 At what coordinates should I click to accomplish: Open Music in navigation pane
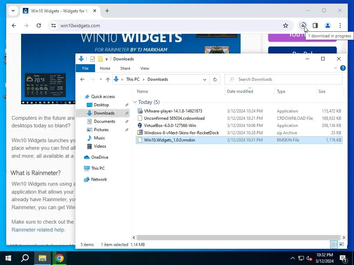coord(99,138)
